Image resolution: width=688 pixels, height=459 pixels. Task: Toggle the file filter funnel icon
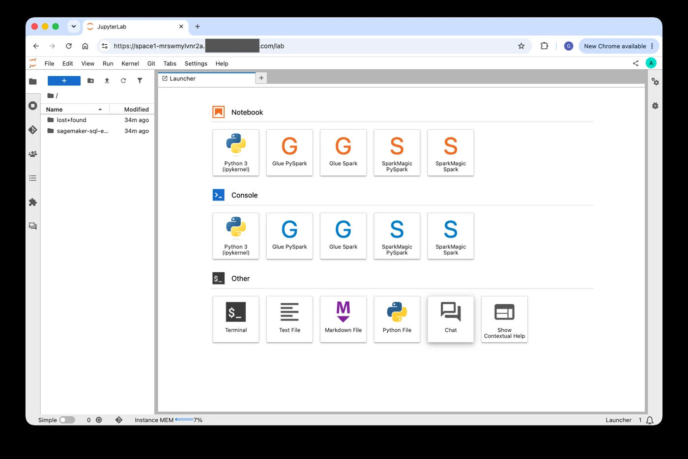[x=140, y=81]
